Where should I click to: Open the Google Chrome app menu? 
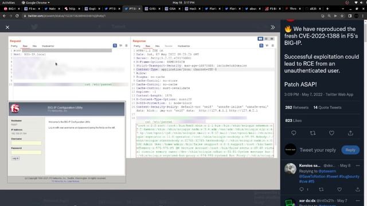coord(36,2)
